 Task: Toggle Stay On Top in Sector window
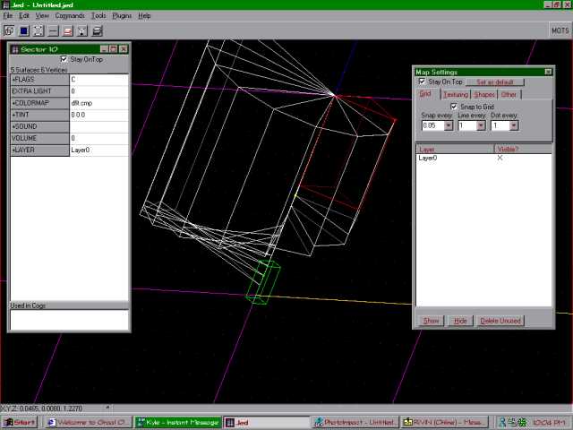click(64, 59)
